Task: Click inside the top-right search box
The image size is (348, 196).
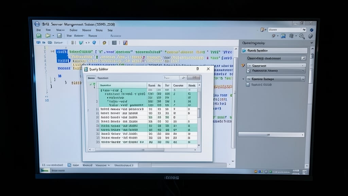Action: [x=284, y=30]
